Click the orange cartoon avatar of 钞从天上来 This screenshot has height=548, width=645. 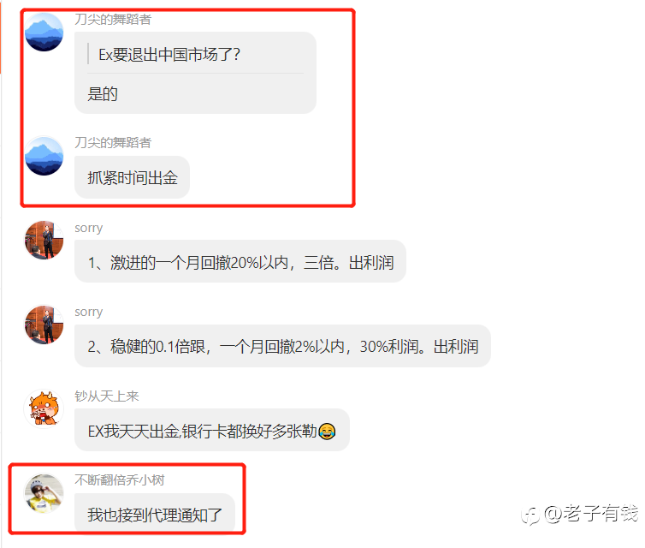[x=44, y=408]
